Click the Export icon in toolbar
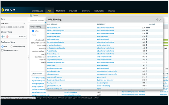The width and height of the screenshot is (169, 105). coord(31,16)
